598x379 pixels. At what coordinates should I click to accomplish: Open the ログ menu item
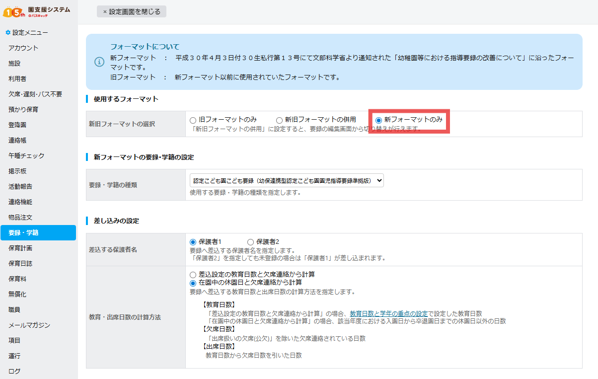14,371
